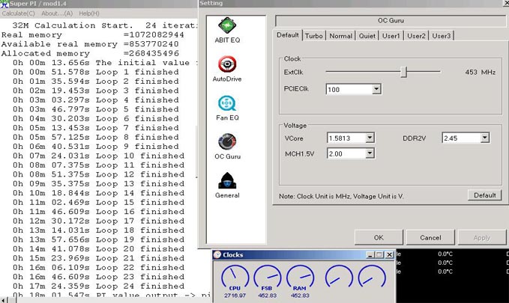Open the ABIT EQ section icon
The height and width of the screenshot is (303, 509).
click(x=227, y=25)
